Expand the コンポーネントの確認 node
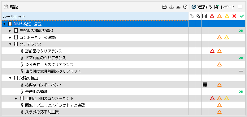Image resolution: width=247 pixels, height=117 pixels. click(x=10, y=38)
